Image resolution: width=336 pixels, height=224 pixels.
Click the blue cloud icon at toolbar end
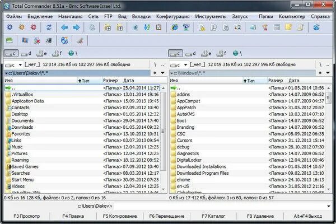pyautogui.click(x=316, y=27)
